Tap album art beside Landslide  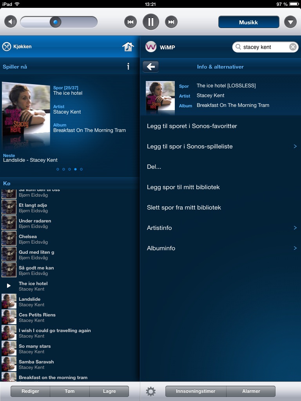(x=9, y=301)
